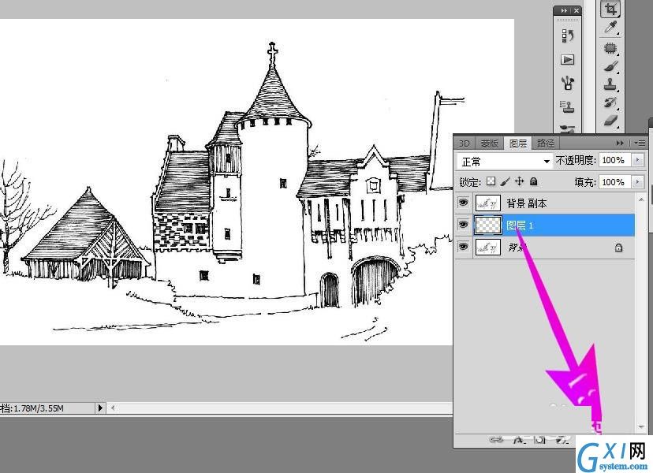Click the 背景 副本 layer thumbnail
Image resolution: width=653 pixels, height=473 pixels.
(487, 203)
